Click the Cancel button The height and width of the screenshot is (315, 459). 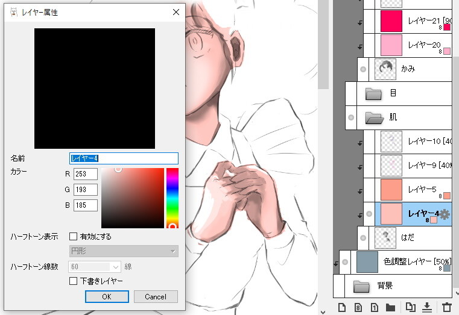[156, 296]
